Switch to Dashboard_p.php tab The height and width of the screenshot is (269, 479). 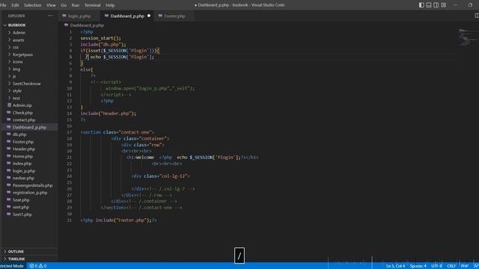(127, 16)
